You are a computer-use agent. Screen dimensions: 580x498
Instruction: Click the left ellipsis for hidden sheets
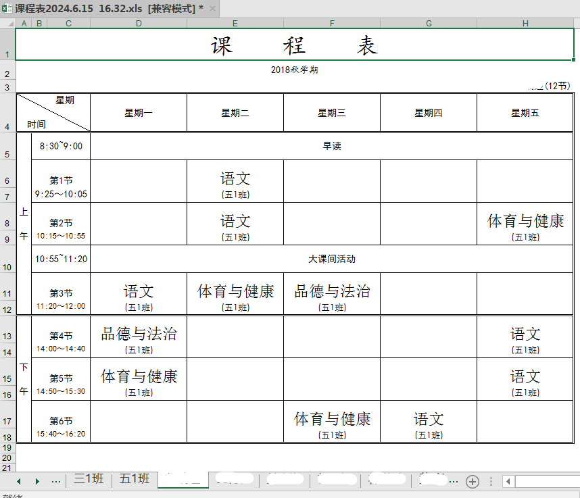pyautogui.click(x=55, y=480)
